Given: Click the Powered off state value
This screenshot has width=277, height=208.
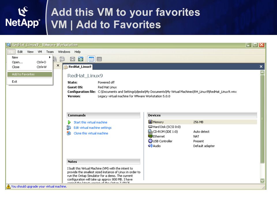Looking at the screenshot, I should pos(106,82).
